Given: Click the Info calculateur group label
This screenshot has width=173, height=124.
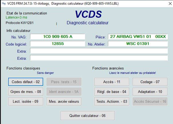Looking at the screenshot, I should tap(18, 31).
